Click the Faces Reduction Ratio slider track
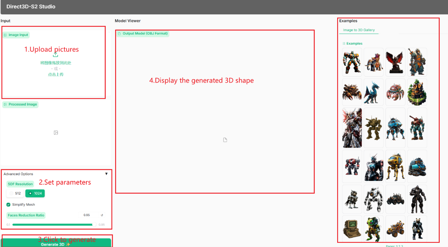The image size is (448, 247). coord(52,225)
